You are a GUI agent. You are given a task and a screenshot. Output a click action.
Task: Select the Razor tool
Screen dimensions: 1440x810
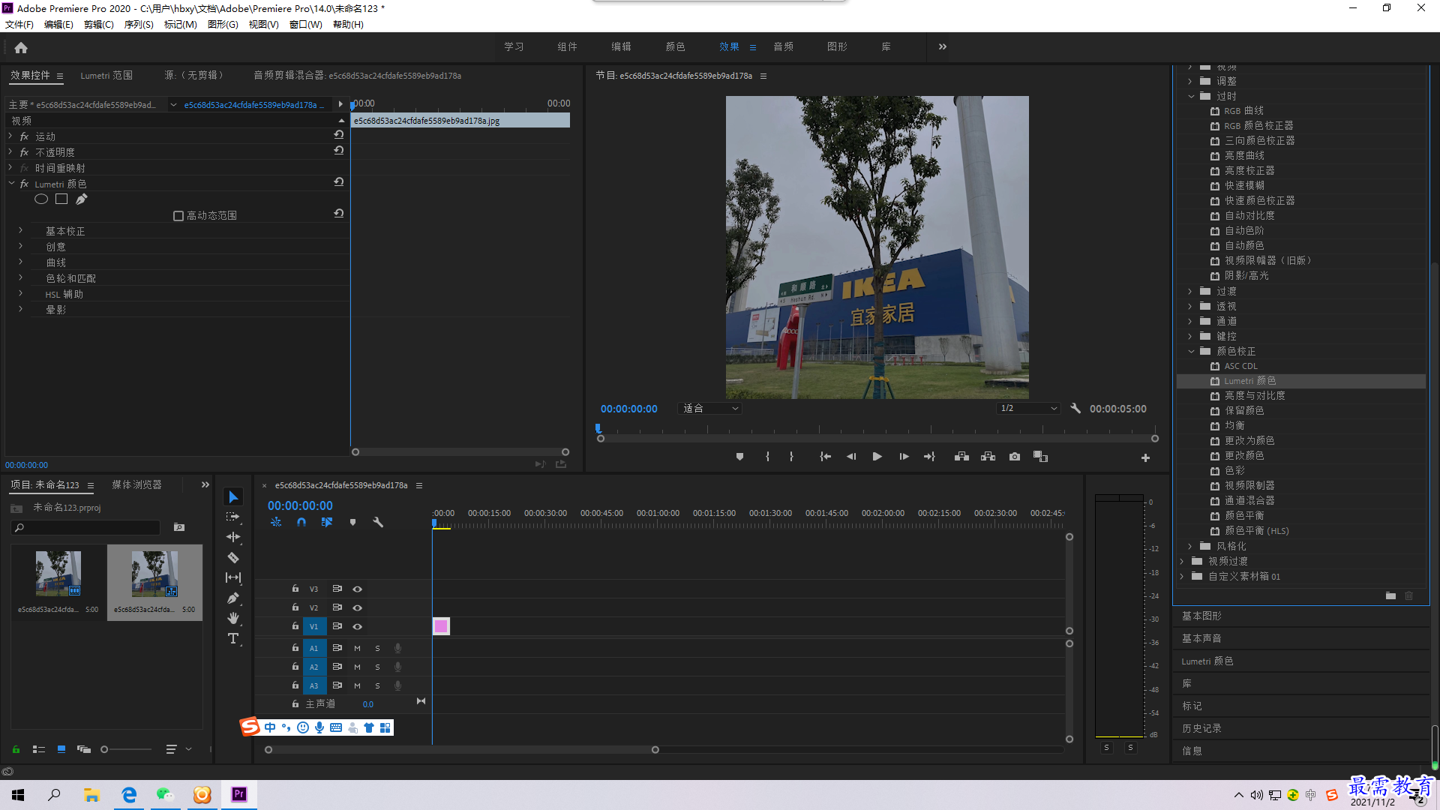[x=233, y=557]
